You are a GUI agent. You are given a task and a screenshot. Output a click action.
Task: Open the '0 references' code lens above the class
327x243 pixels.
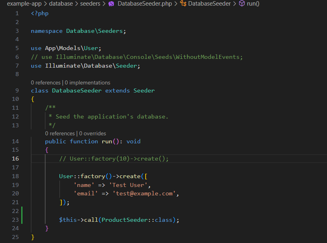[46, 82]
